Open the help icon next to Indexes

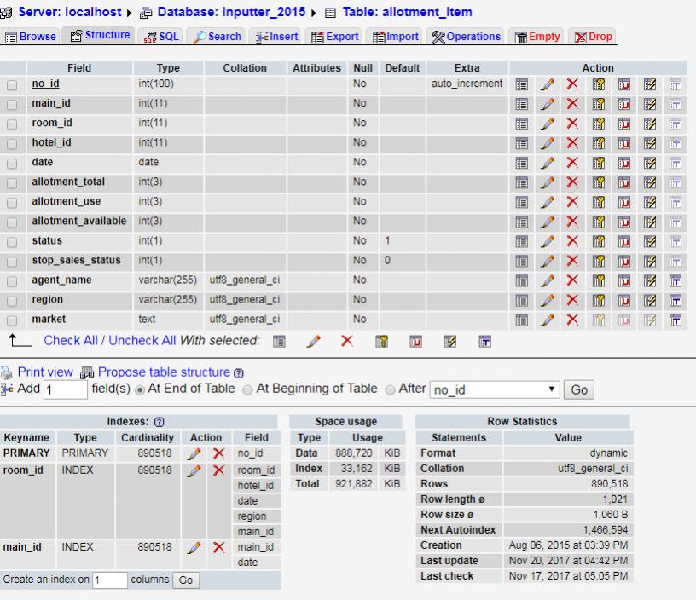point(159,422)
